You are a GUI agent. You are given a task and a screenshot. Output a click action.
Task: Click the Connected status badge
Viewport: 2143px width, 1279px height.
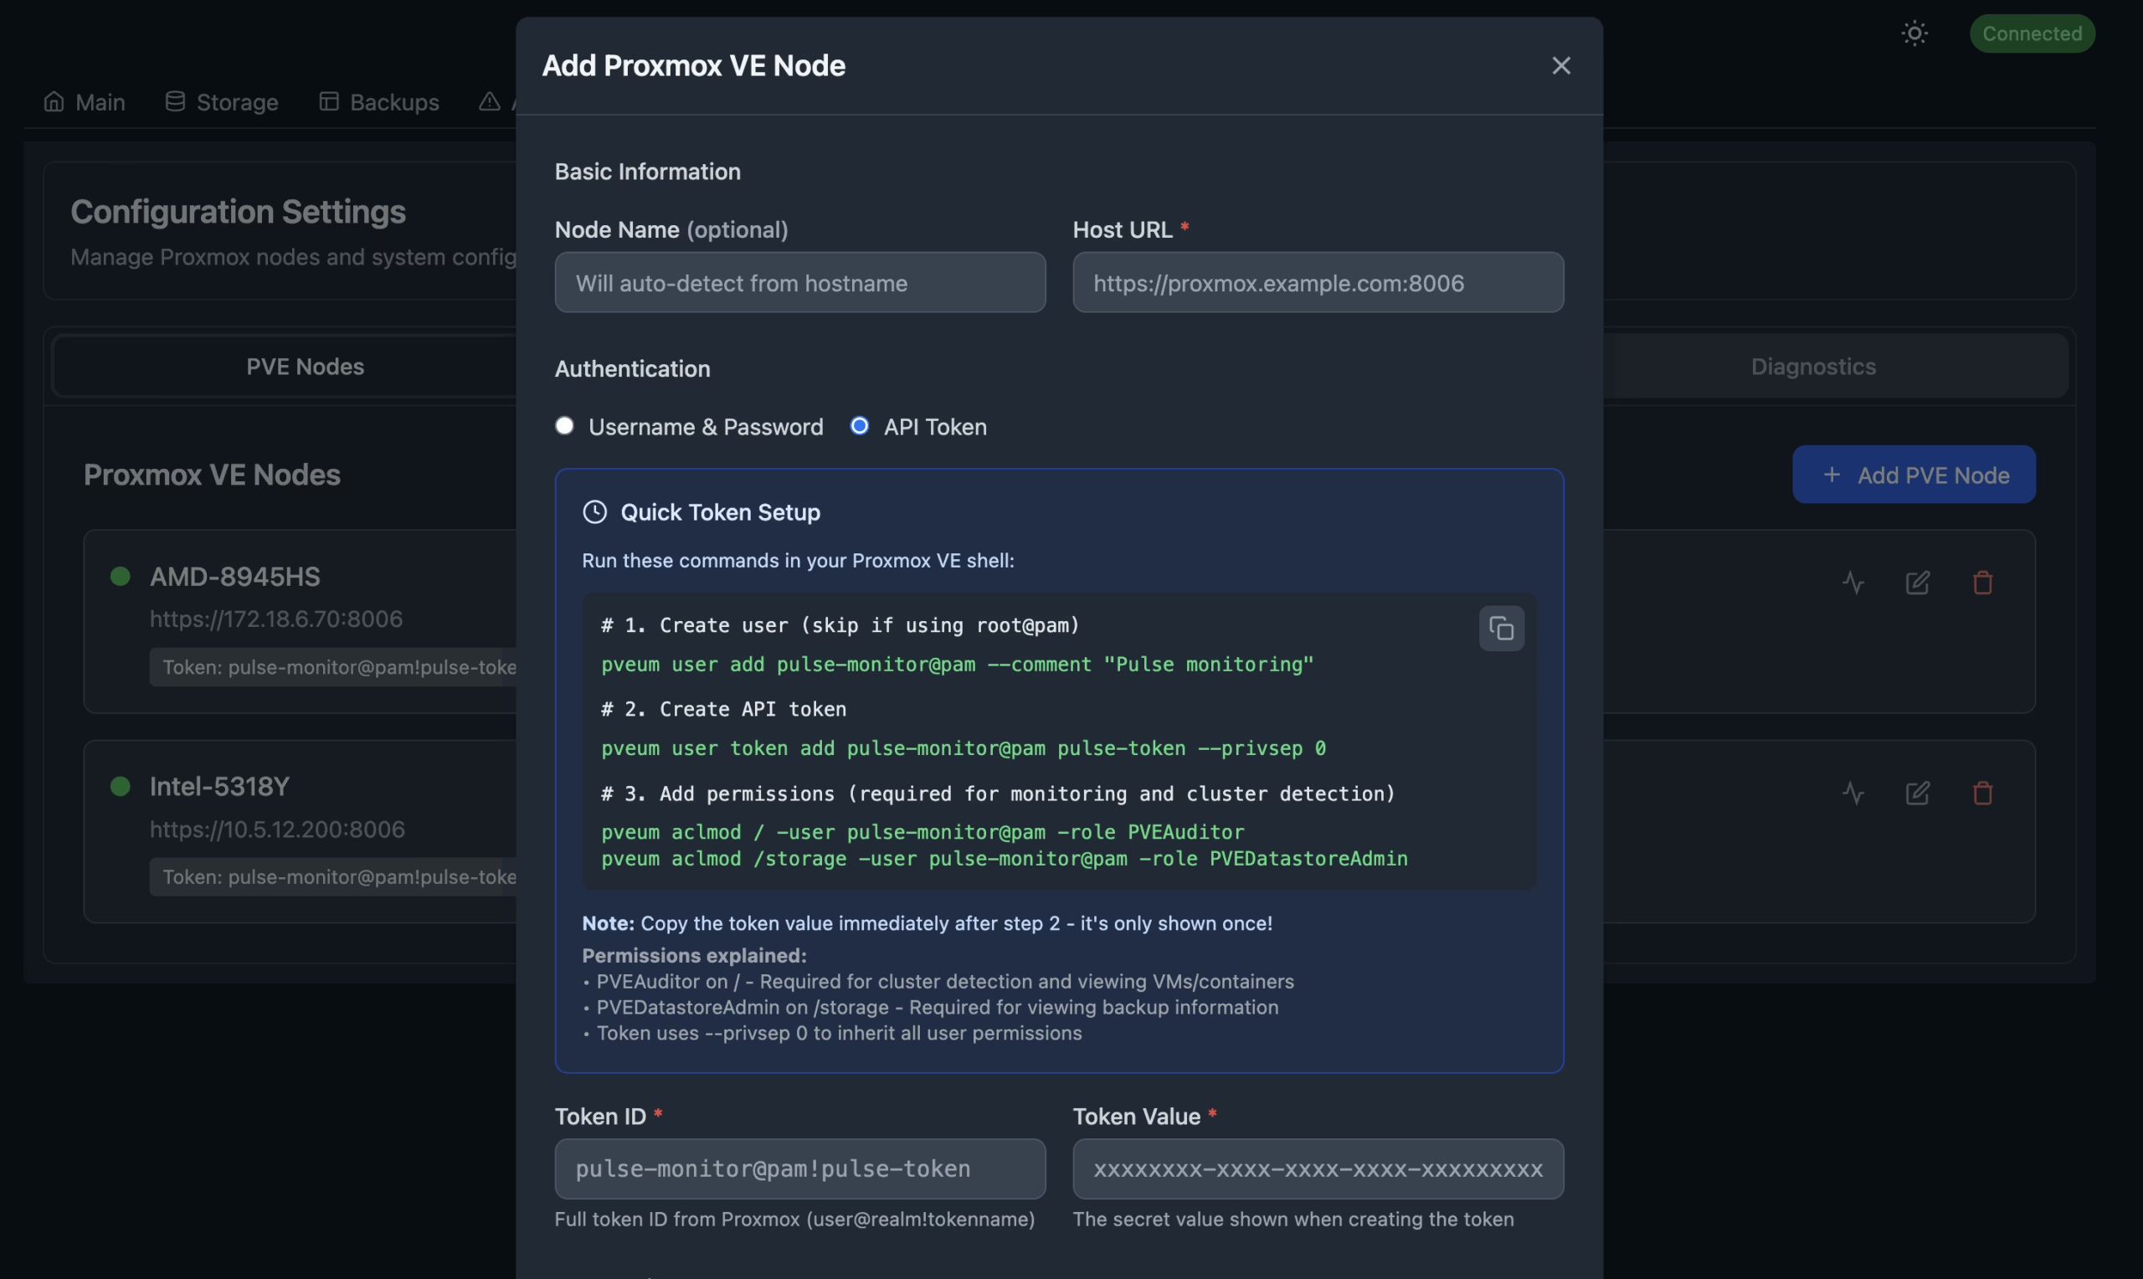tap(2032, 33)
